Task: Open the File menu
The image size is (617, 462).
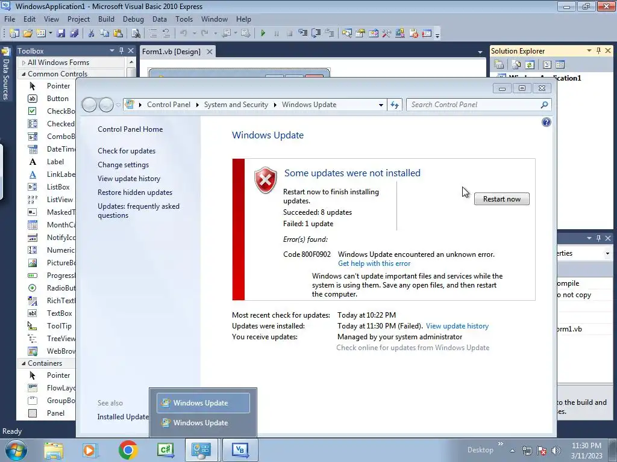Action: click(x=10, y=19)
